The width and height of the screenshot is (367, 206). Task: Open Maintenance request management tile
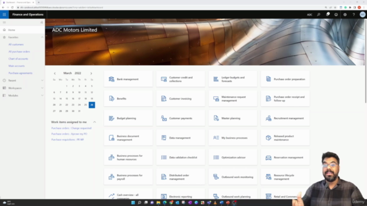tap(233, 98)
